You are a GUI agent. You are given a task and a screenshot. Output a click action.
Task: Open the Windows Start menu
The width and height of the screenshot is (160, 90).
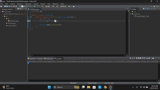click(49, 87)
